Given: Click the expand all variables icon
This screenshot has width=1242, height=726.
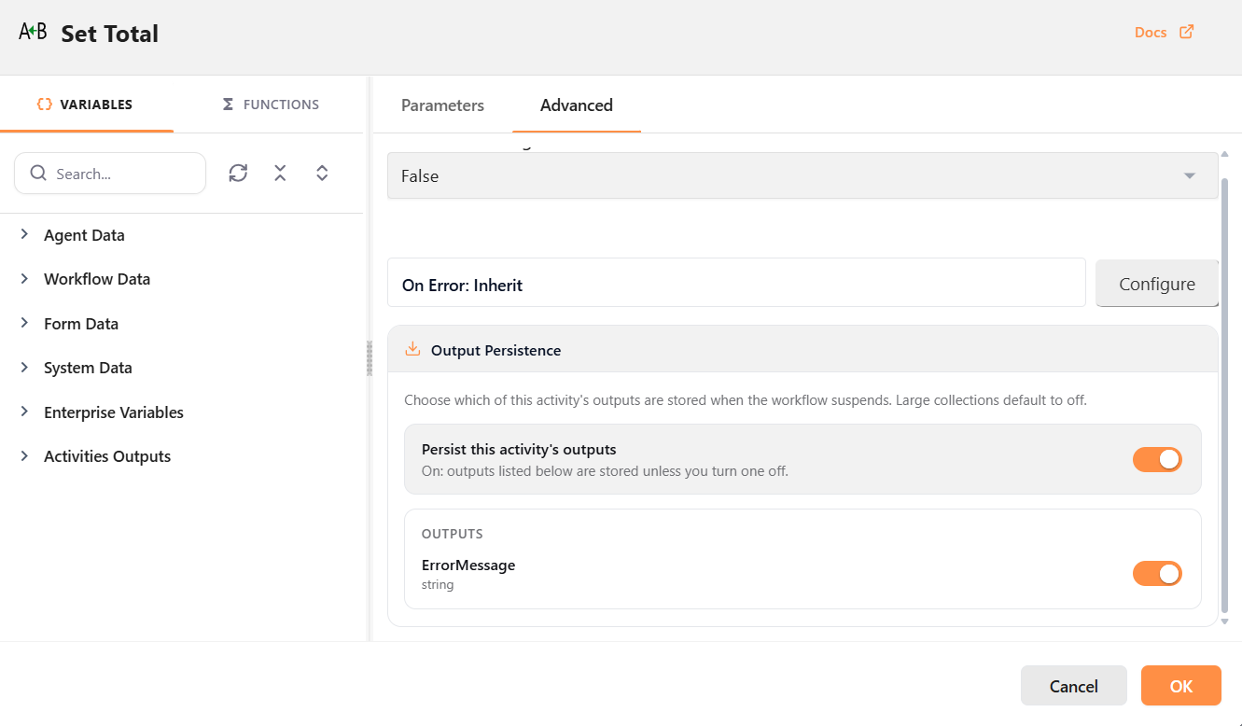Looking at the screenshot, I should [322, 173].
